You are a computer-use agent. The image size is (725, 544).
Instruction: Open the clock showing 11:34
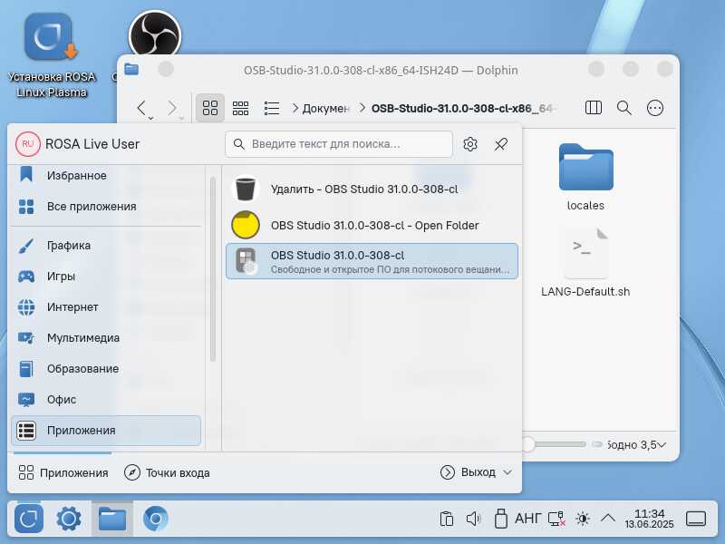tap(649, 519)
